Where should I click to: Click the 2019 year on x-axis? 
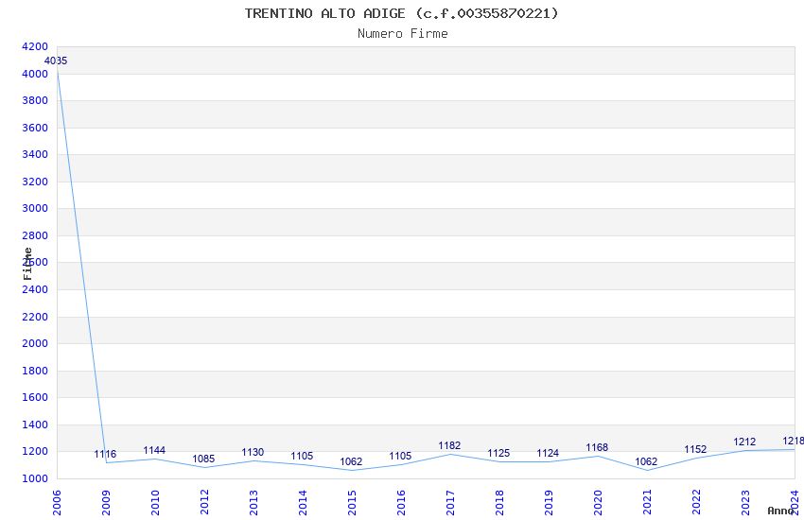click(549, 503)
